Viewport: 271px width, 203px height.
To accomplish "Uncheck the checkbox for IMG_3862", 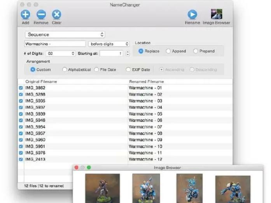I will pos(21,88).
